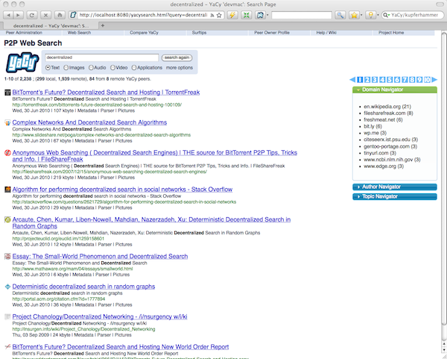The image size is (447, 359).
Task: Click the ACM portal result favicon
Action: 7,287
